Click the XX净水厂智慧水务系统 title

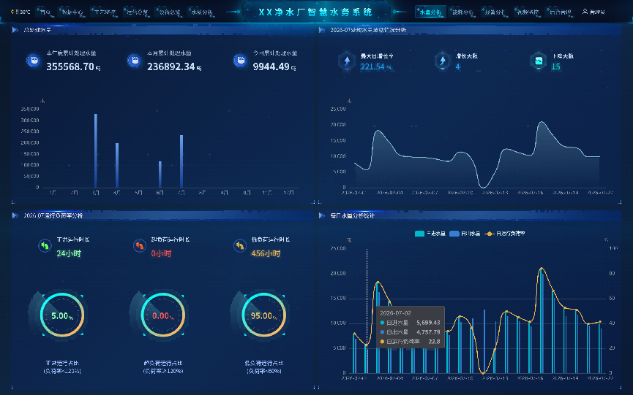315,12
